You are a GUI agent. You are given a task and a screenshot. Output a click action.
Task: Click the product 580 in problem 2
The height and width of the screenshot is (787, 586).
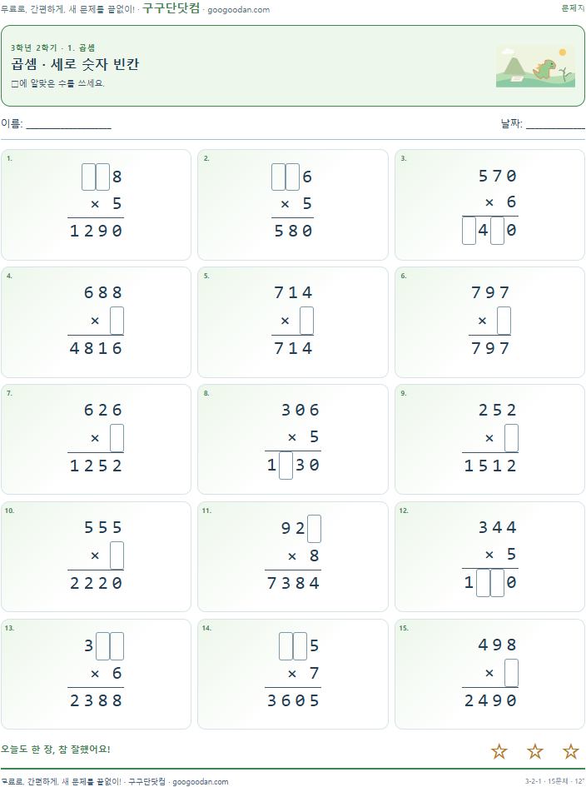pyautogui.click(x=293, y=231)
